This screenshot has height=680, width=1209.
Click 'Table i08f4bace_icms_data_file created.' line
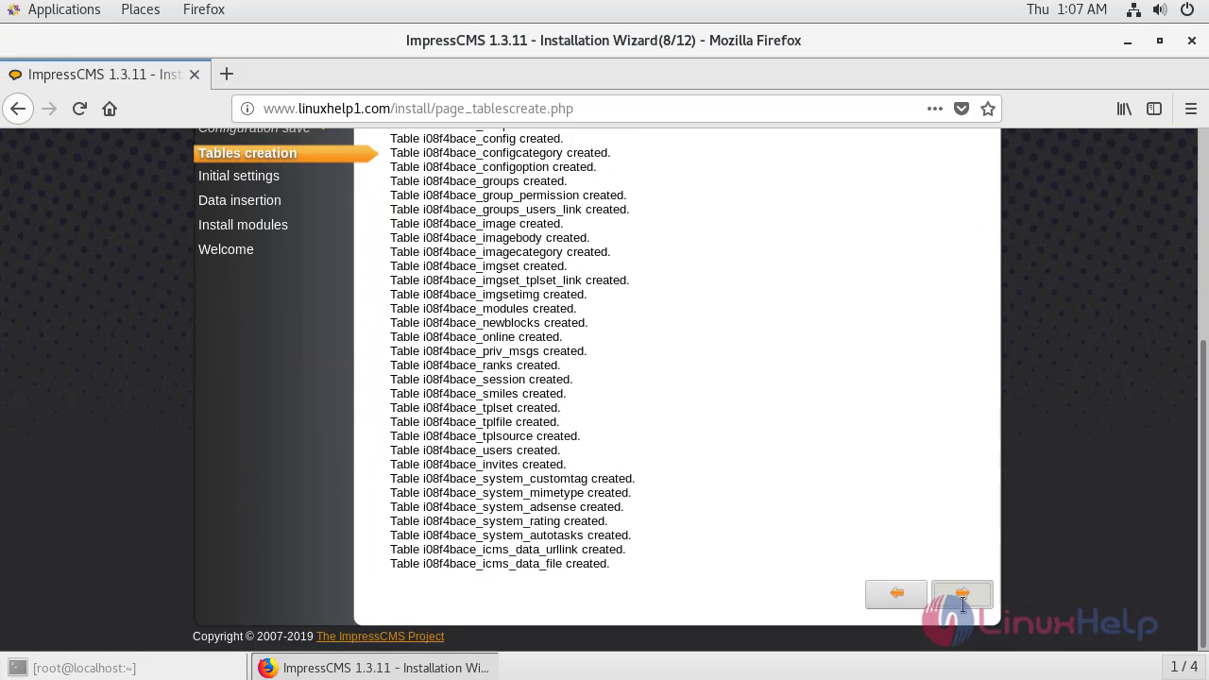pos(500,564)
